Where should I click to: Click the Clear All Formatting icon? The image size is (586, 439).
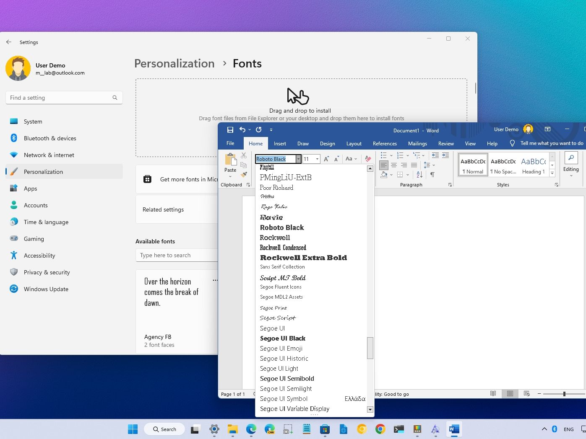pos(368,159)
